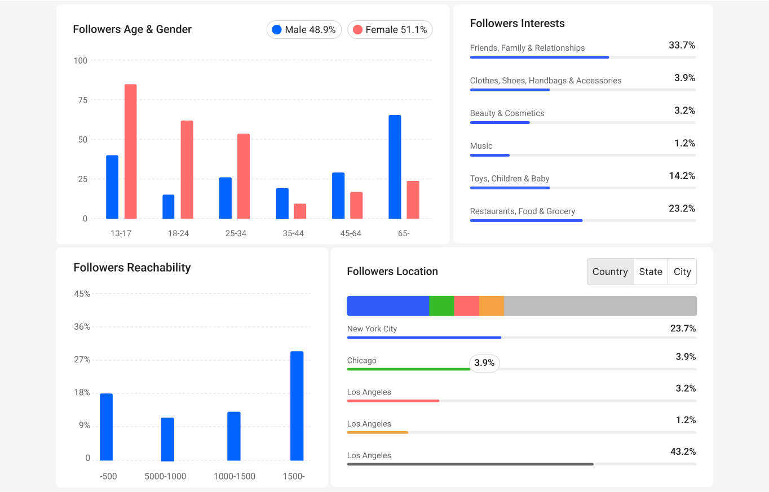
Task: Click the blue segment of location stacked bar
Action: (x=388, y=306)
